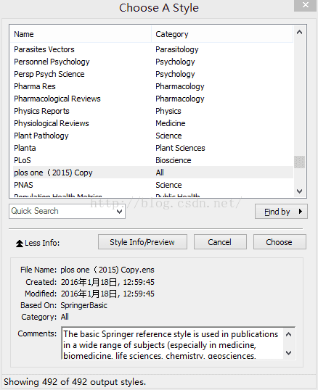Collapse details with the Less Info arrow icon
This screenshot has height=390, width=318.
click(x=20, y=244)
